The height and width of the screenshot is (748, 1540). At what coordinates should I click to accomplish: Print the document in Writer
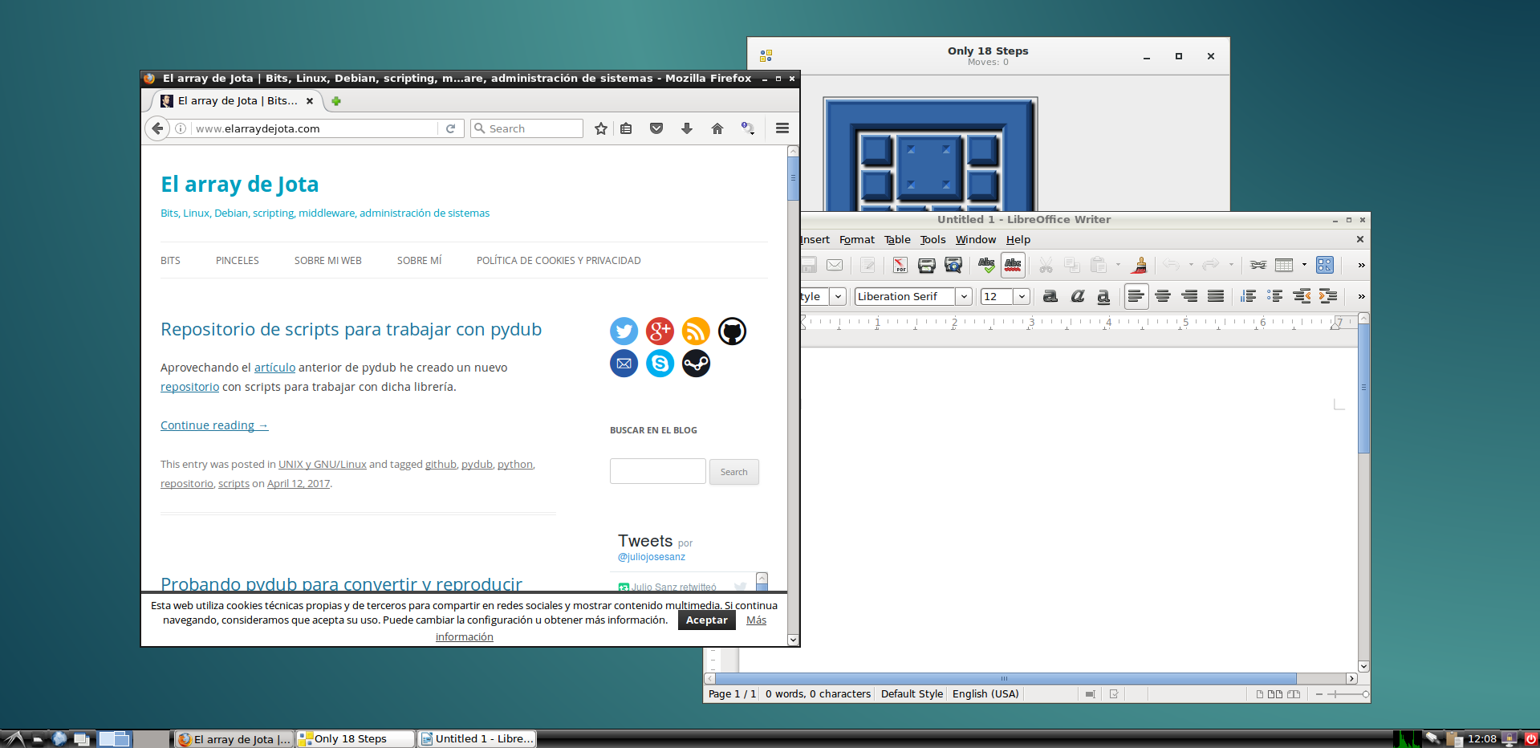(927, 265)
